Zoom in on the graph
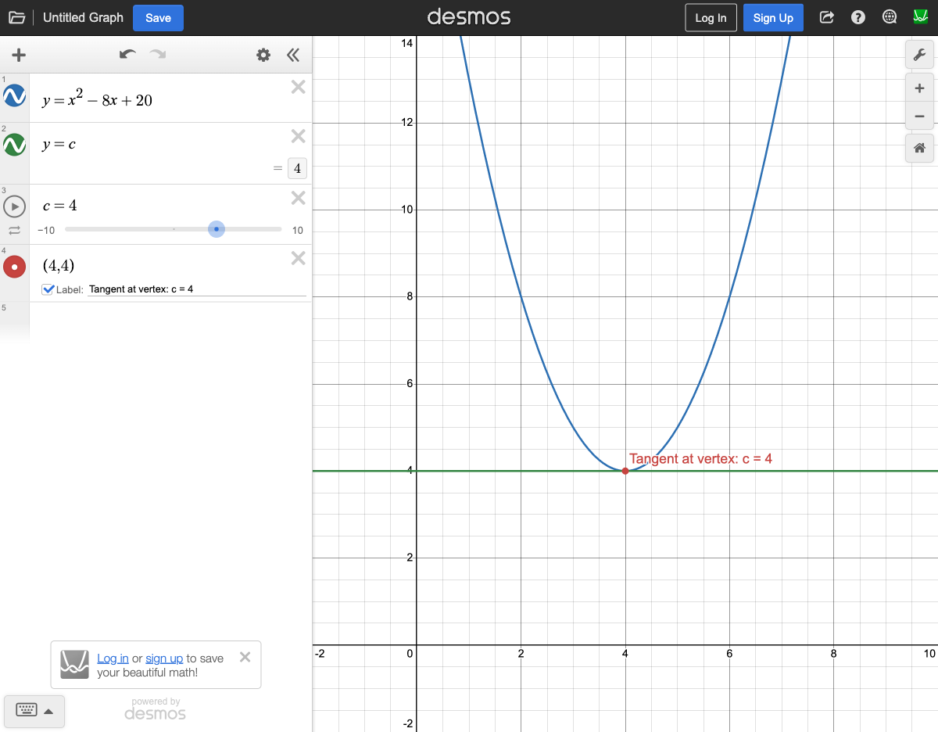938x732 pixels. pos(919,88)
